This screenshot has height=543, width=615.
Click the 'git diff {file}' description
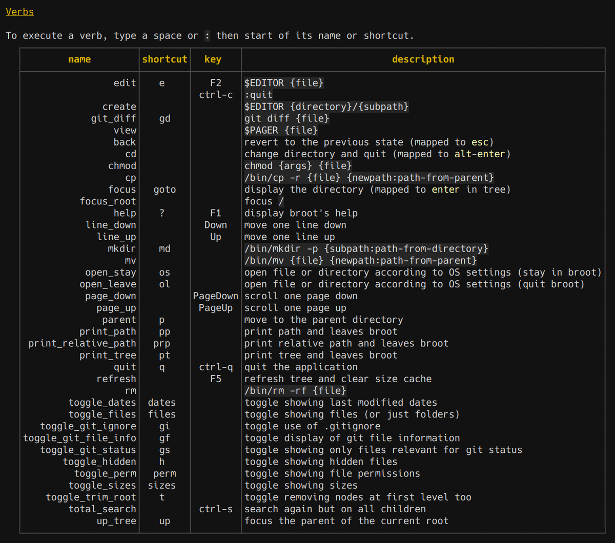(287, 118)
